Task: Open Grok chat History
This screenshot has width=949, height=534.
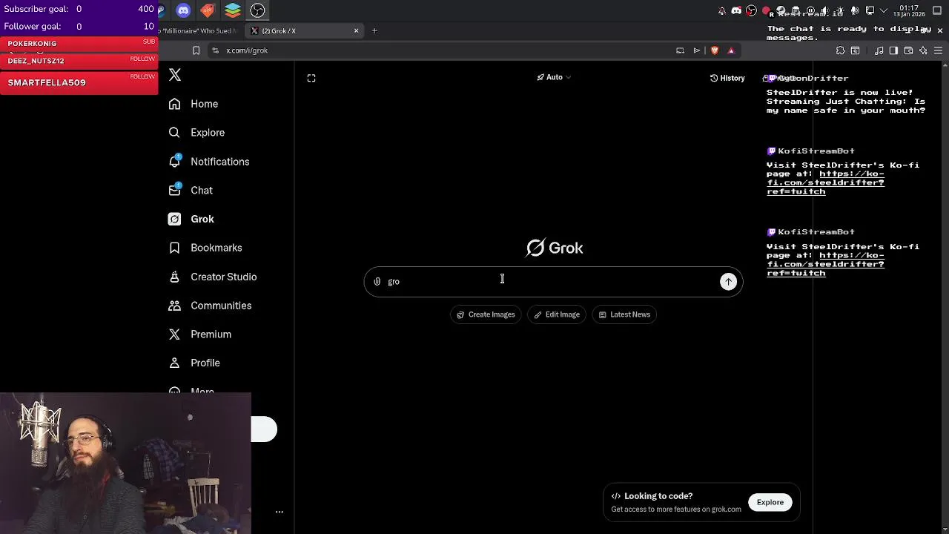Action: coord(727,78)
